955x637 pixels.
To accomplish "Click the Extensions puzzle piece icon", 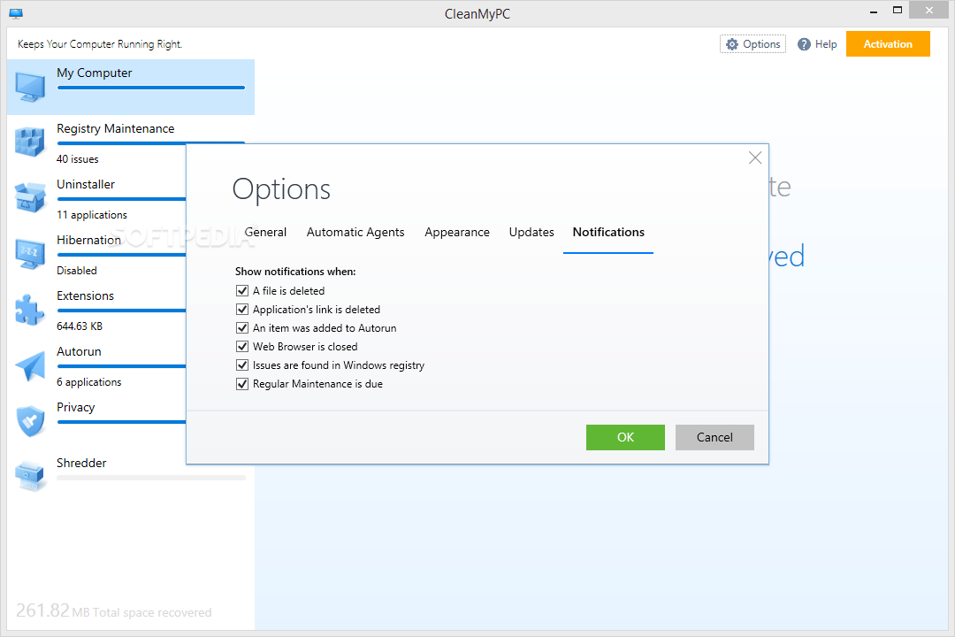I will pyautogui.click(x=30, y=309).
